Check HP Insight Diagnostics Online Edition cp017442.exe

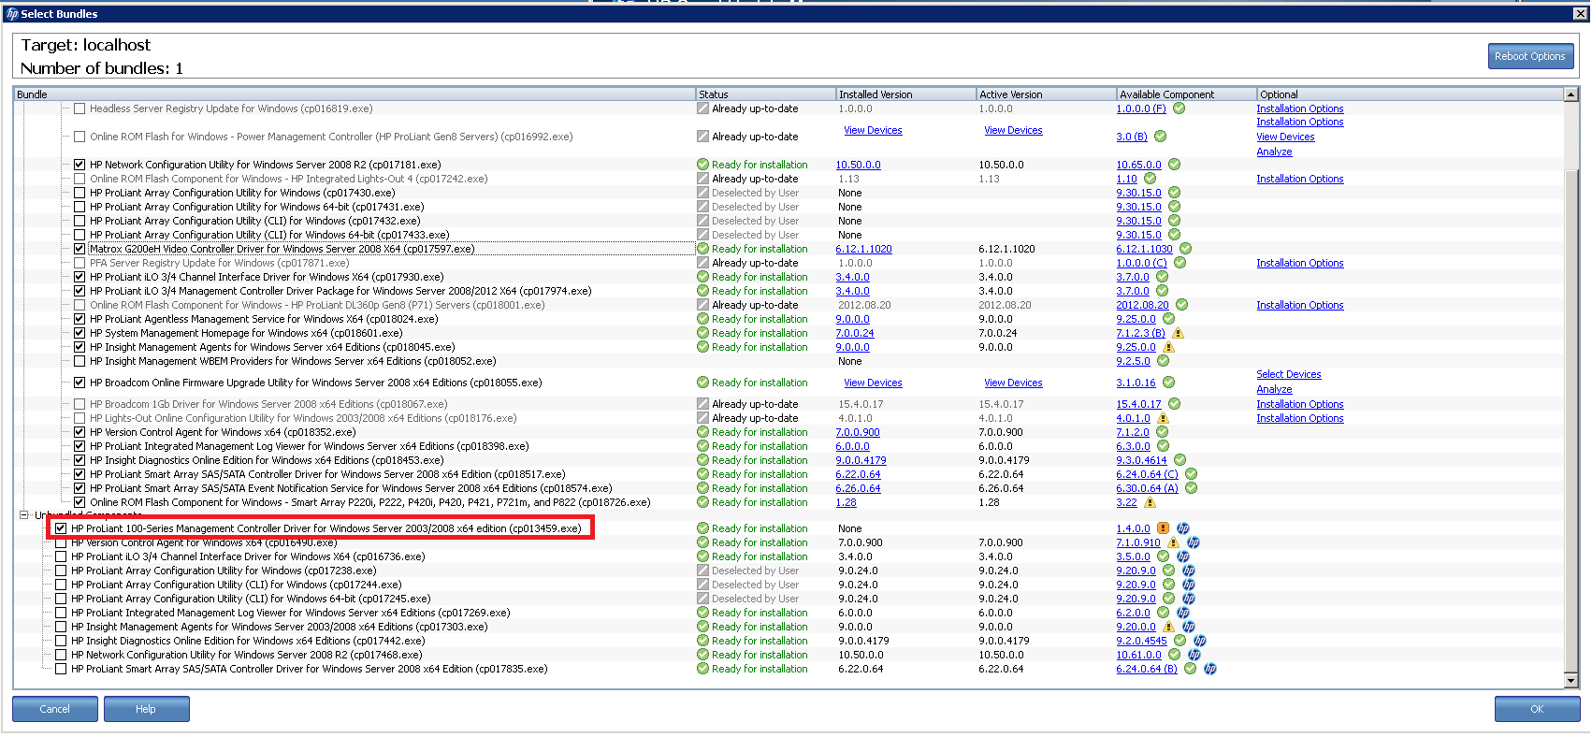click(x=61, y=641)
